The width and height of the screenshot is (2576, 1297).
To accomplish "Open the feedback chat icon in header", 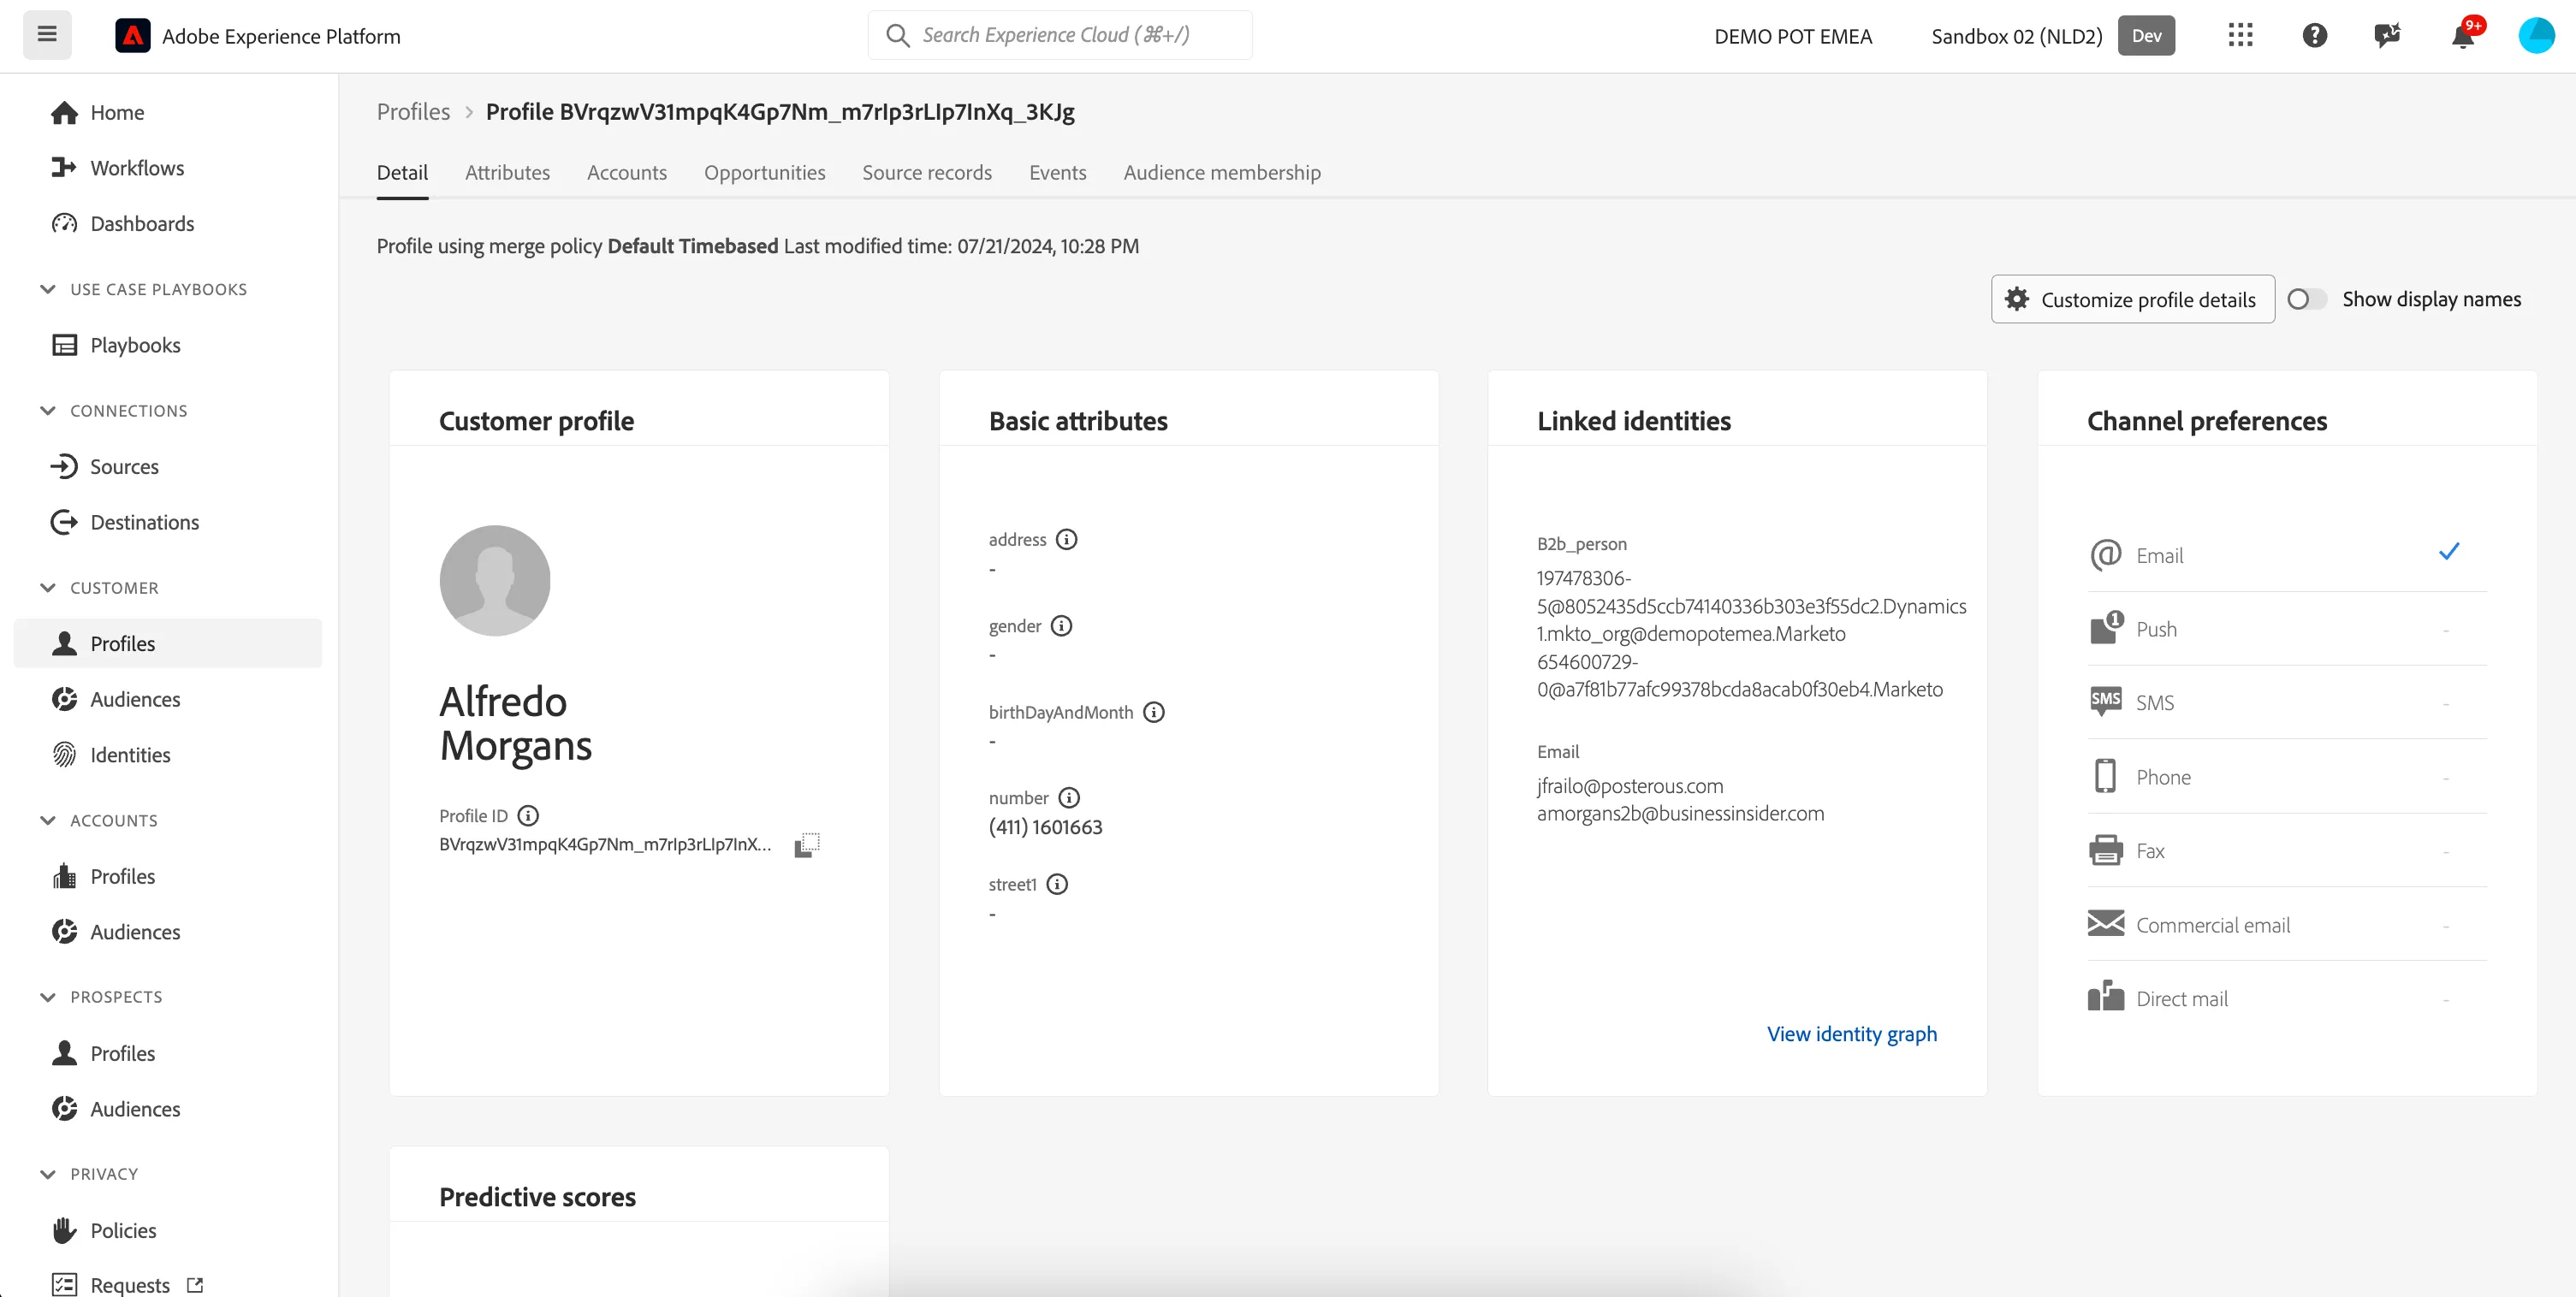I will [2387, 36].
